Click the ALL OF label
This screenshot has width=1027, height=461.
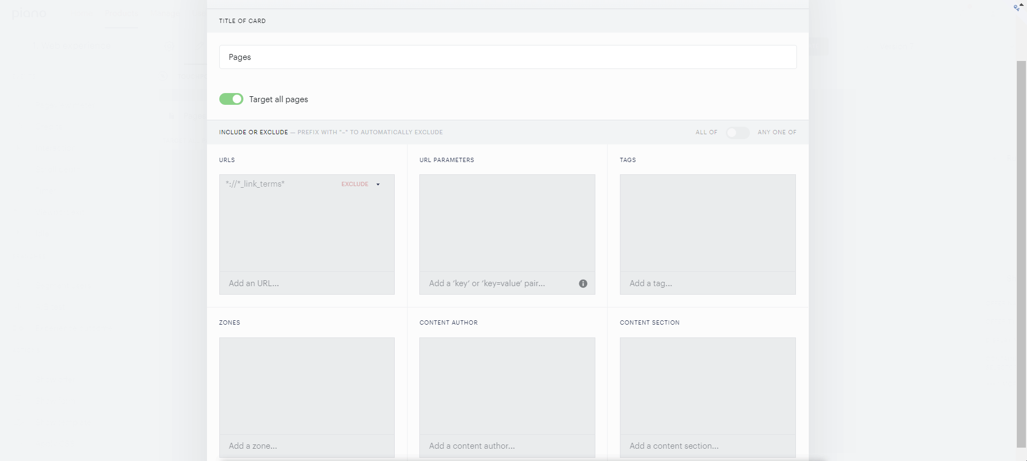coord(706,133)
